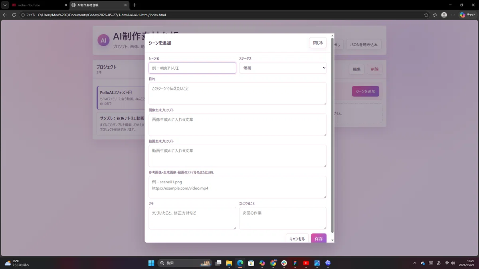Open the Wi-Fi network tray icon

447,263
